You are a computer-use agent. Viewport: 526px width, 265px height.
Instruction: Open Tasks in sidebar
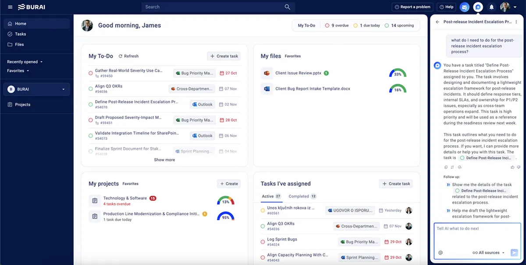[x=37, y=34]
